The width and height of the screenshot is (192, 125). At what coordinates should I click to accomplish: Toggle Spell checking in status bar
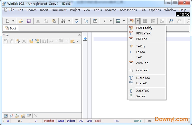(x=98, y=121)
